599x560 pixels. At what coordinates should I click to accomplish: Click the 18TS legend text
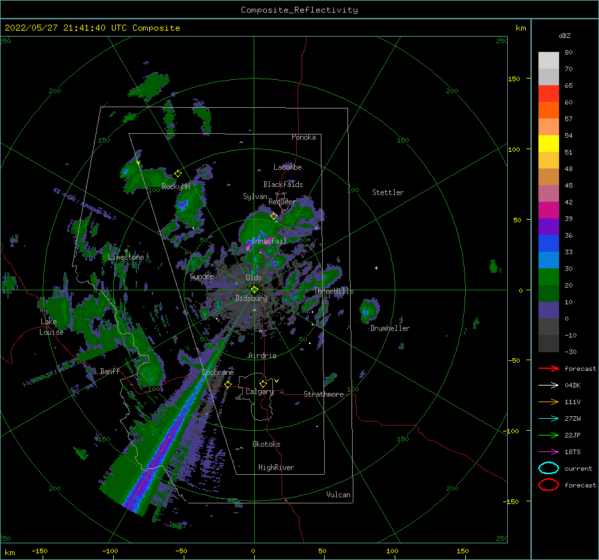(572, 452)
